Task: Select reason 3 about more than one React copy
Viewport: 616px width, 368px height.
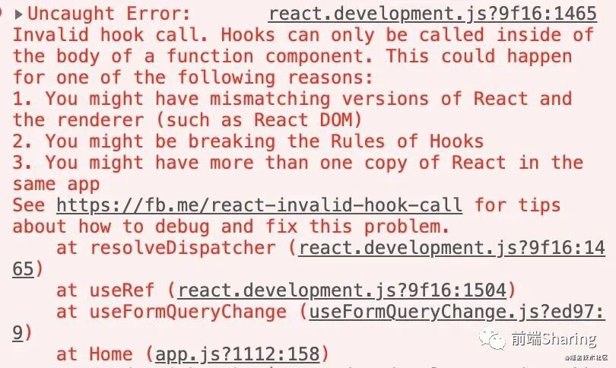Action: pos(297,173)
